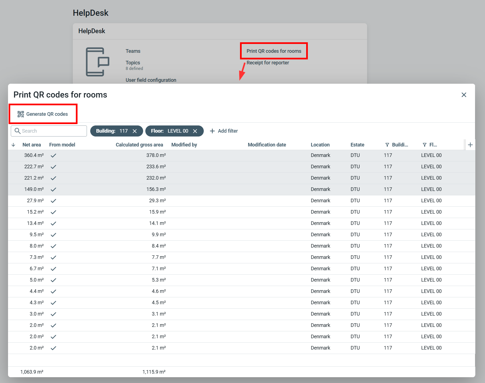Screen dimensions: 485x383
Task: Toggle From model check for 360.4 m² row
Action: coord(53,155)
